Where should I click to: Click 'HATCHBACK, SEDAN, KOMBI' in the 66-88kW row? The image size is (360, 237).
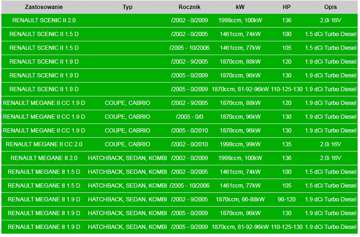[127, 199]
